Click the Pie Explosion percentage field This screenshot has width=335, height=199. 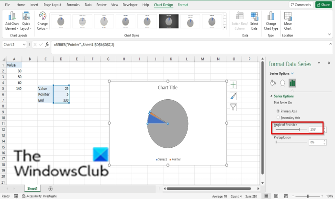point(316,142)
